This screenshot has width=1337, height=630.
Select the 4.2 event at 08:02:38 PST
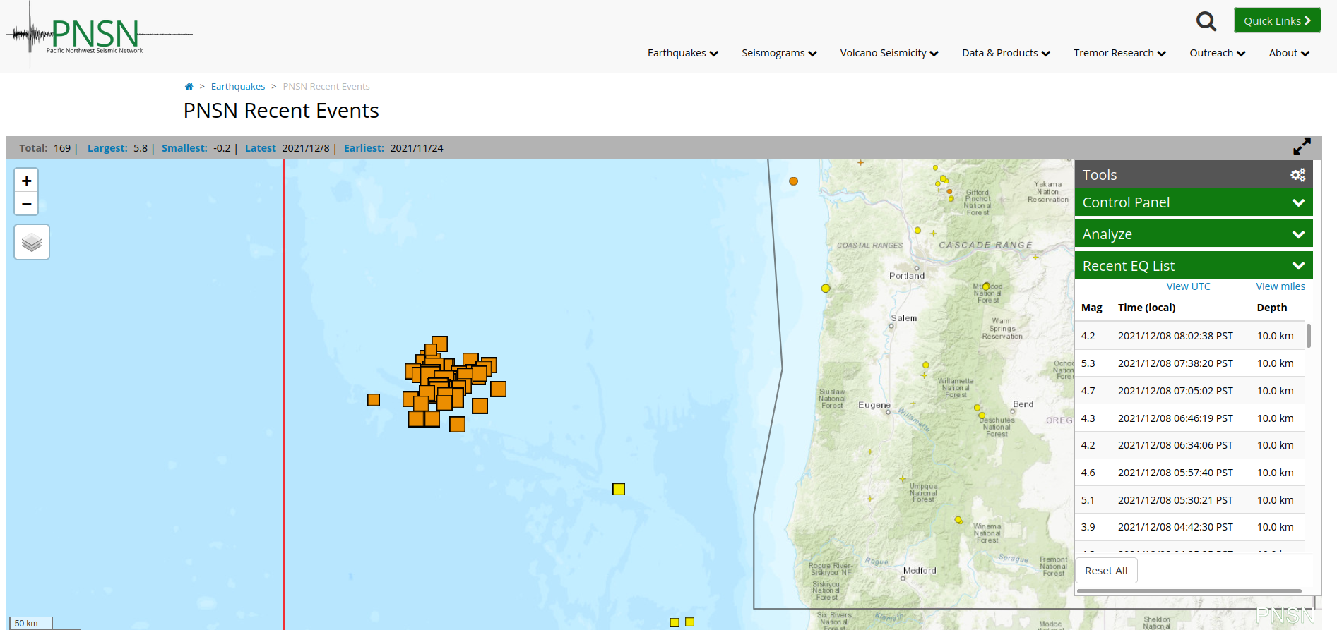pos(1189,336)
